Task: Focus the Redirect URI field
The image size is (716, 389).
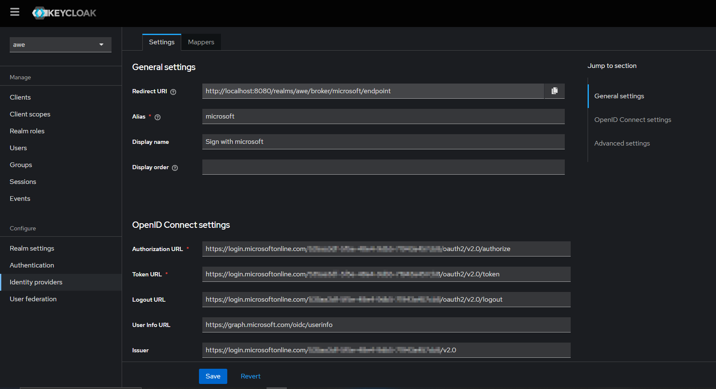Action: point(373,91)
